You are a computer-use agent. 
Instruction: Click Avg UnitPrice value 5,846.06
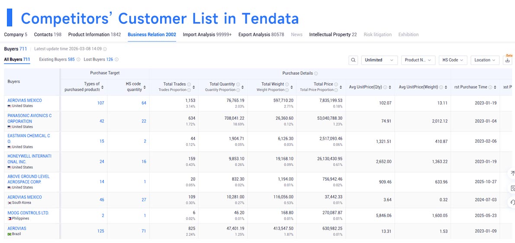pos(383,216)
